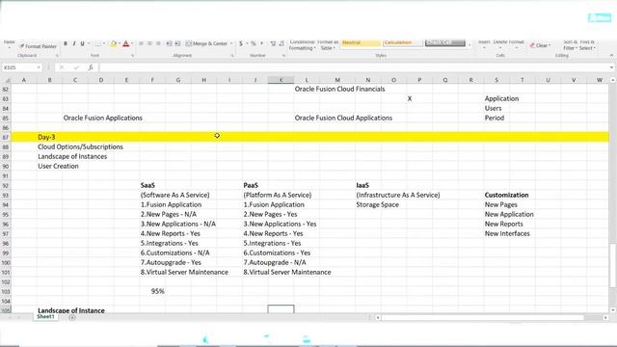Viewport: 617px width, 347px height.
Task: Click the Name Box field
Action: pyautogui.click(x=19, y=67)
